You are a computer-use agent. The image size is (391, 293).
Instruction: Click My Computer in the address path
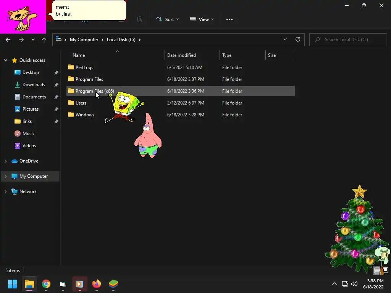(x=84, y=40)
